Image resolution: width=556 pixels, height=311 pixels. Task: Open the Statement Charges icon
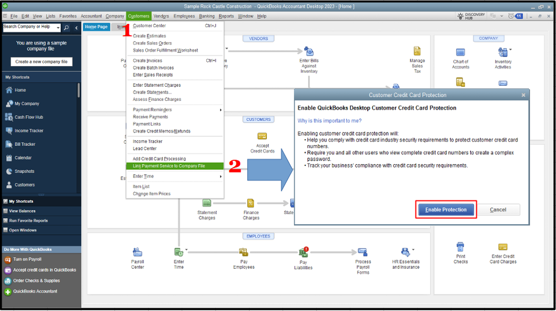click(x=207, y=203)
